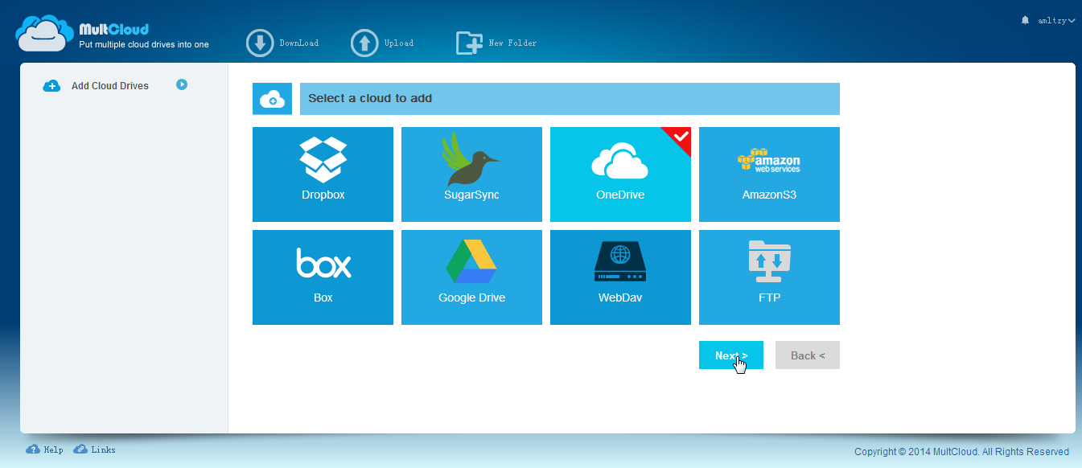This screenshot has height=468, width=1082.
Task: Click the Add Cloud Drives cloud icon
Action: (x=51, y=85)
